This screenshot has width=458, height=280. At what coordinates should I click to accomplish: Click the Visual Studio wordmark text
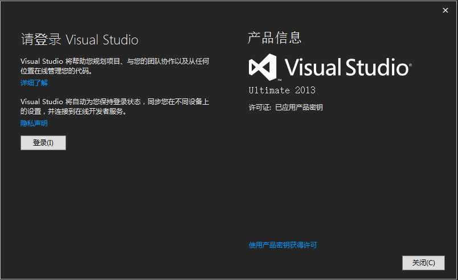click(348, 67)
